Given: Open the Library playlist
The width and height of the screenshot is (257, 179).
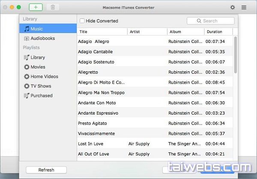Looking at the screenshot, I should [38, 58].
